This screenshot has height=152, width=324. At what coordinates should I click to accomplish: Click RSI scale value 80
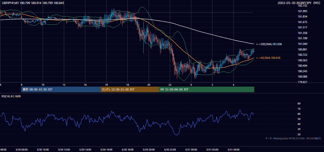[x=299, y=104]
